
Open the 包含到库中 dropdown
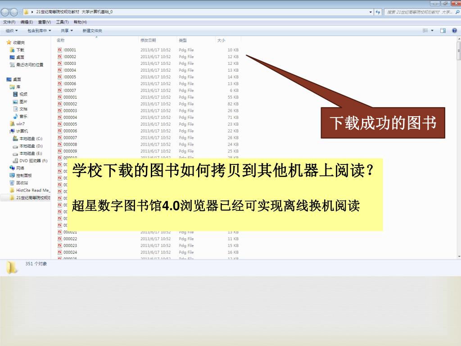tap(39, 31)
